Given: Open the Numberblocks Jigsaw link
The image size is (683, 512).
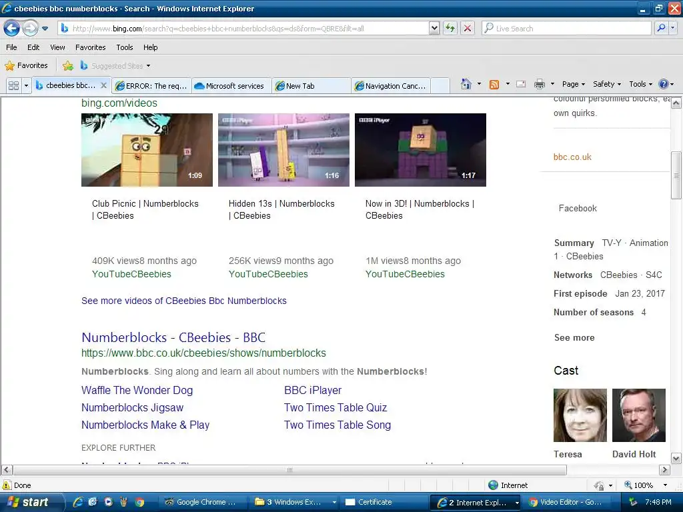Looking at the screenshot, I should coord(133,407).
